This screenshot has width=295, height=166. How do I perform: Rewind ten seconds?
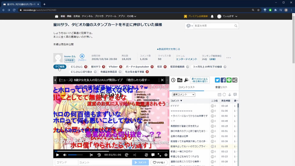coord(99,155)
